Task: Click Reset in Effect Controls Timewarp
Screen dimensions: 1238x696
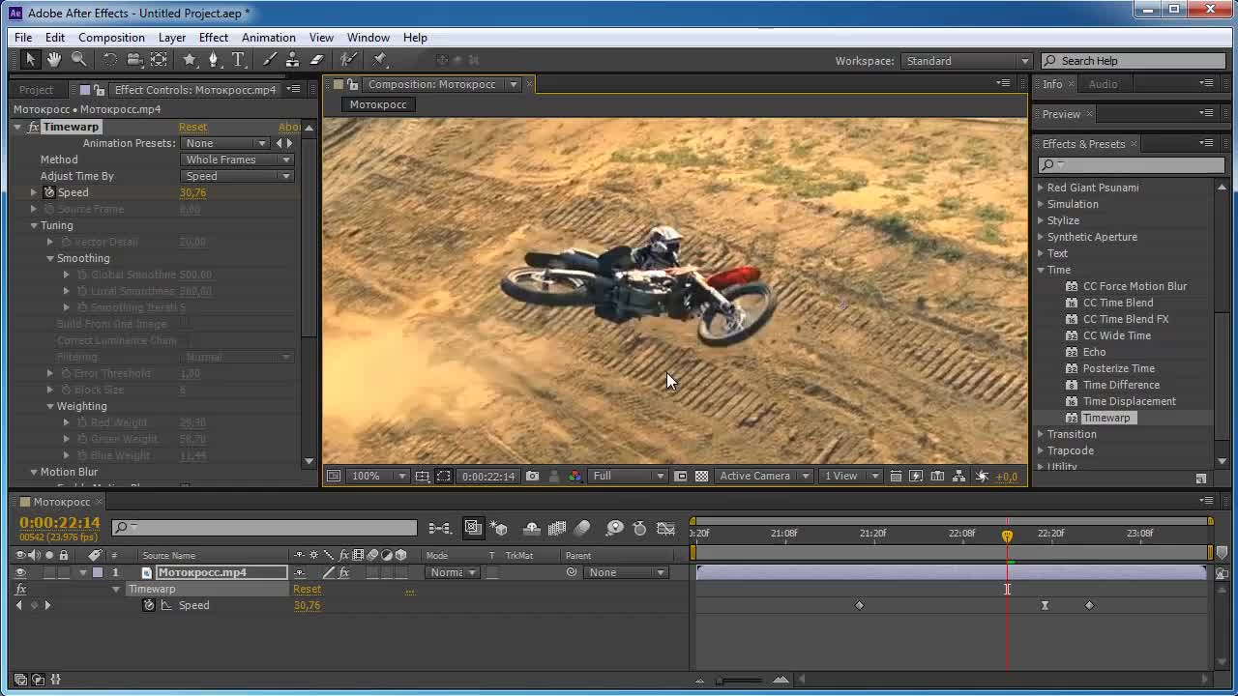Action: 192,127
